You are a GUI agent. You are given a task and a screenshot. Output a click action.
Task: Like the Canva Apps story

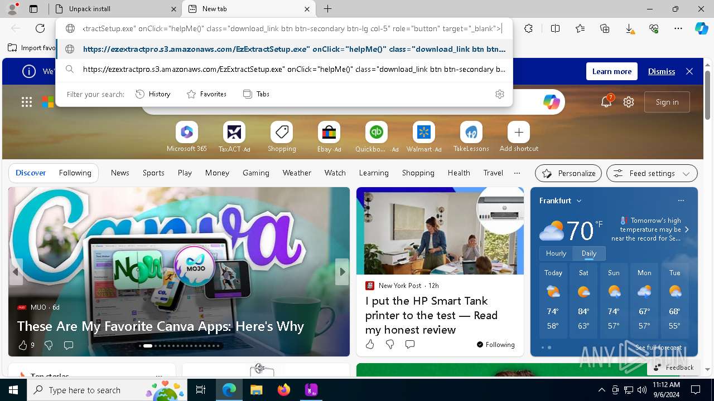point(23,345)
